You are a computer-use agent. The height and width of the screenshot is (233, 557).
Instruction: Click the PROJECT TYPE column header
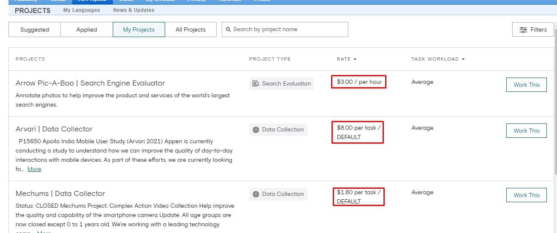click(x=270, y=59)
